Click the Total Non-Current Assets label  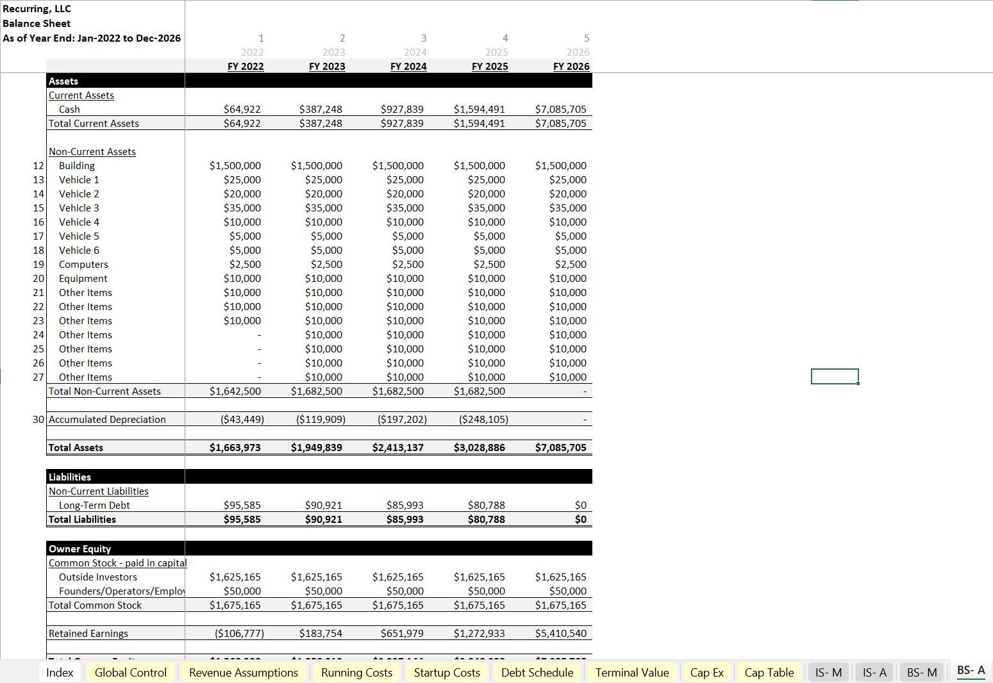[x=104, y=391]
